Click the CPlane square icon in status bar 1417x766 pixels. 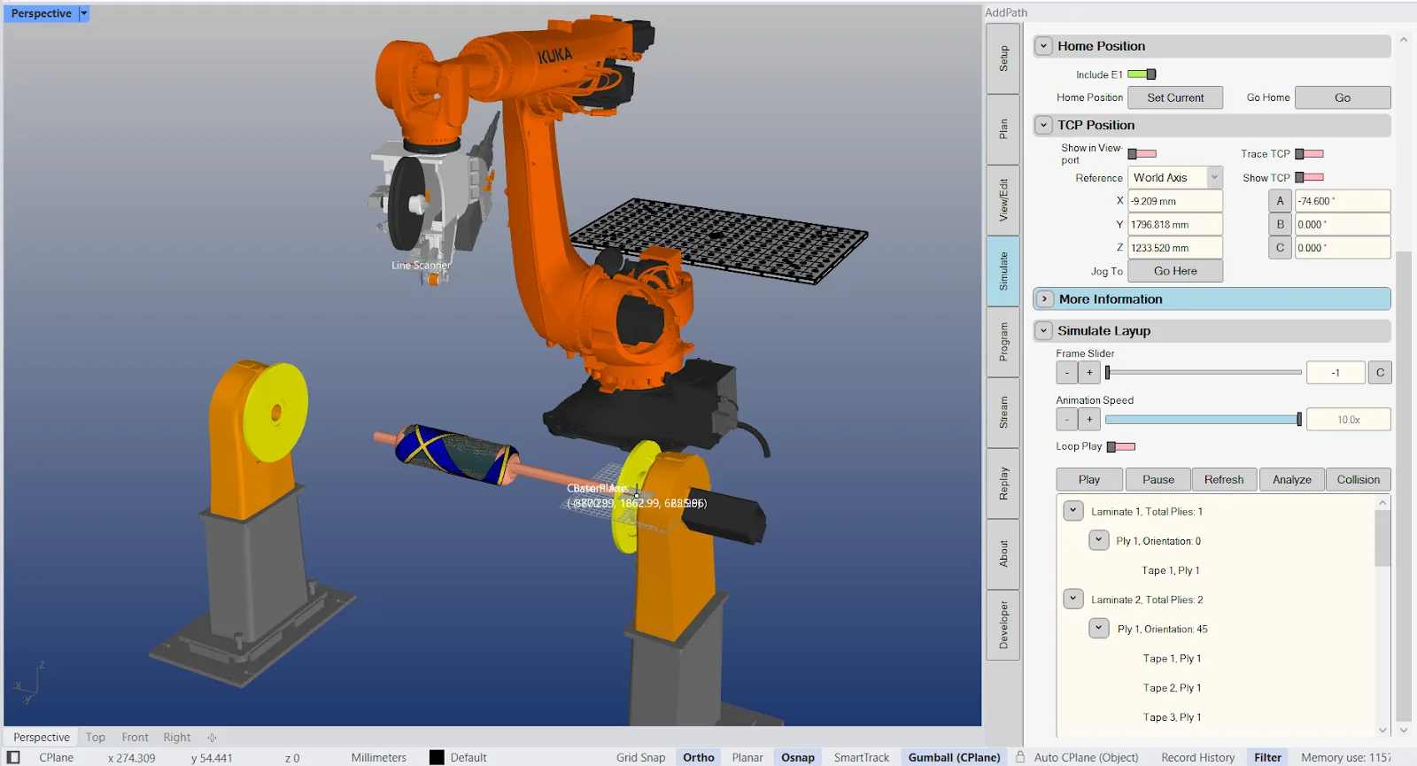pyautogui.click(x=13, y=757)
